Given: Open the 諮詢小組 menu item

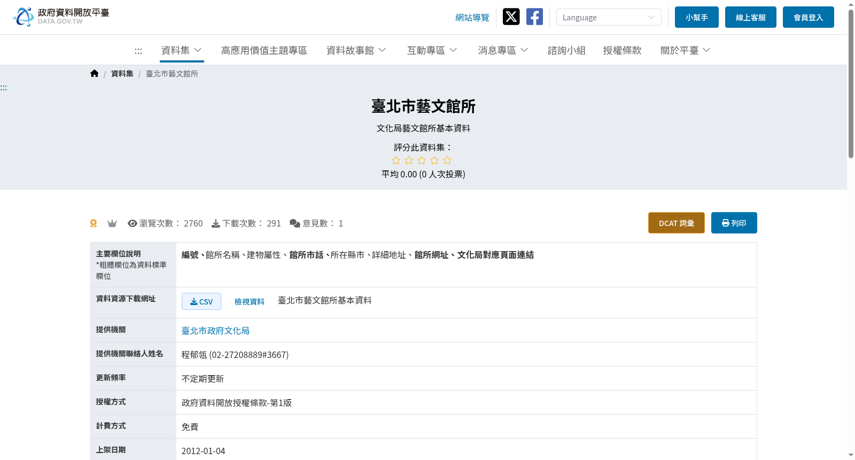Looking at the screenshot, I should coord(566,50).
